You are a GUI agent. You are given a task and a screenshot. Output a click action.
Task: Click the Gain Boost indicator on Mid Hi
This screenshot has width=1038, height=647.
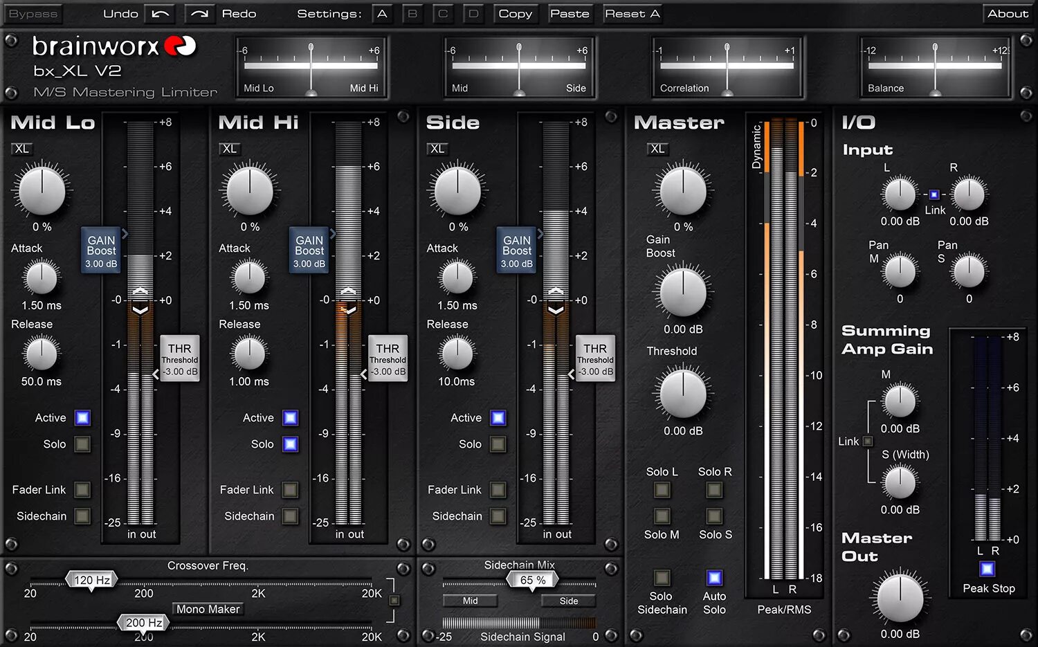pyautogui.click(x=308, y=250)
